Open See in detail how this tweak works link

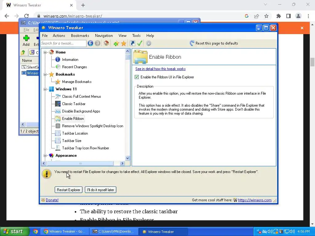coord(160,69)
